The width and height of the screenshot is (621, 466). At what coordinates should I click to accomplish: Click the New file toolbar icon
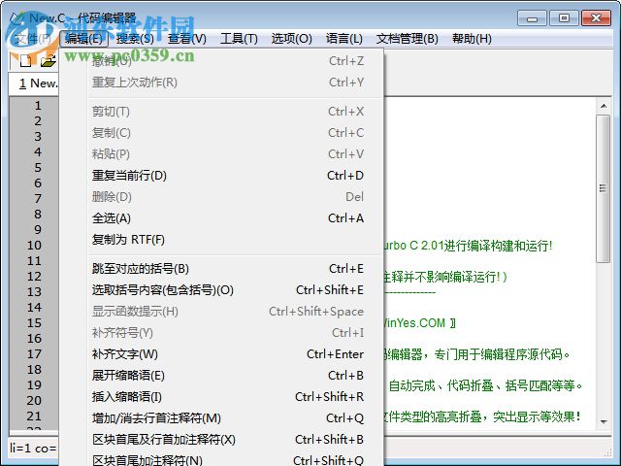click(25, 61)
